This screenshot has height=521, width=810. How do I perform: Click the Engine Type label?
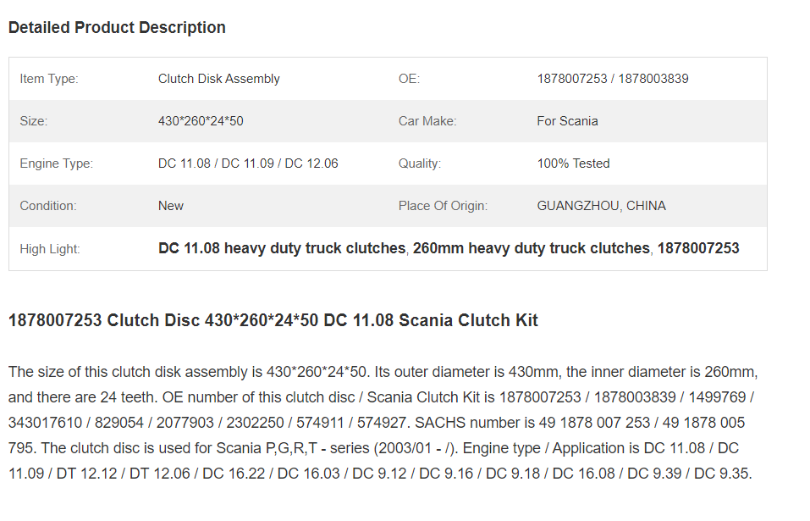57,164
